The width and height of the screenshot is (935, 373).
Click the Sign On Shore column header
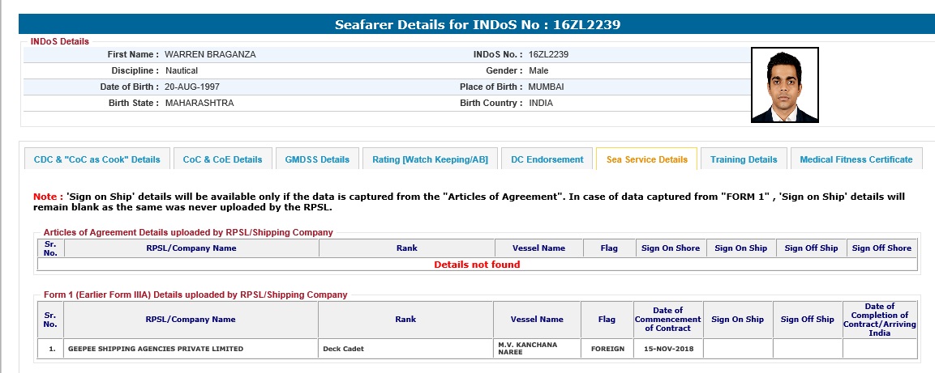[670, 248]
